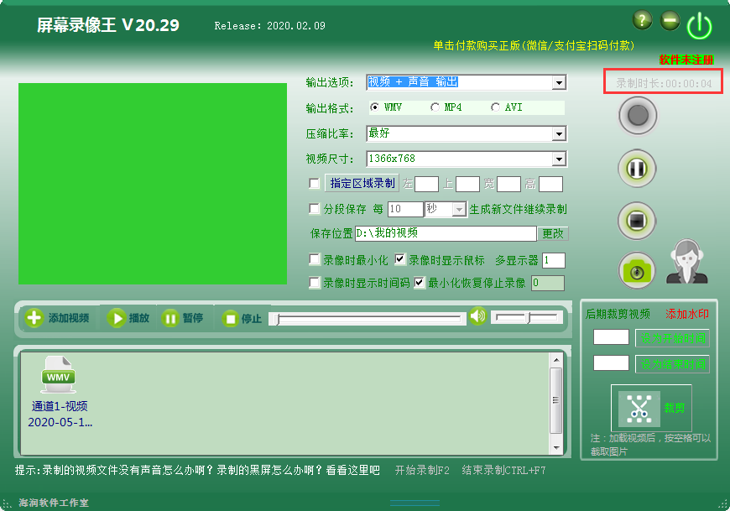Open customer service via the headset avatar

(686, 262)
